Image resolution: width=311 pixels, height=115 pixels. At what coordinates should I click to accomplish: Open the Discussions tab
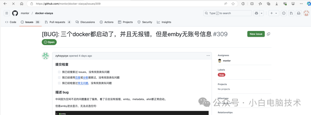(85, 22)
